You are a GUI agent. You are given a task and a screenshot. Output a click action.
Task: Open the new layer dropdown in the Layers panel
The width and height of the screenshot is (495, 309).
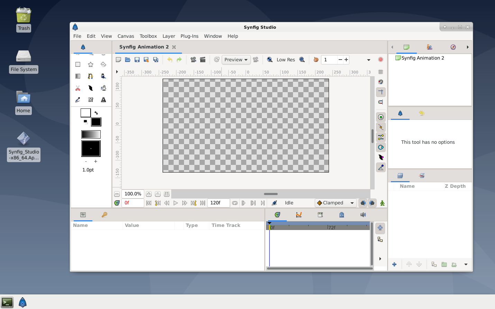pyautogui.click(x=466, y=264)
